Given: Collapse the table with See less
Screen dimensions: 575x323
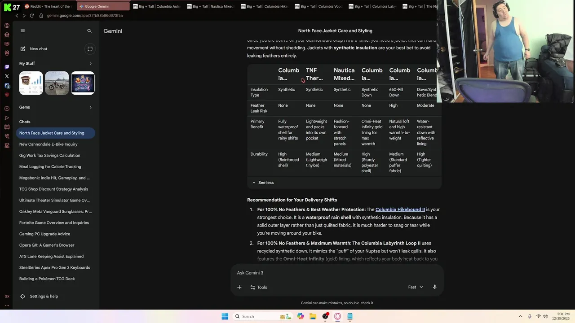Looking at the screenshot, I should 263,183.
